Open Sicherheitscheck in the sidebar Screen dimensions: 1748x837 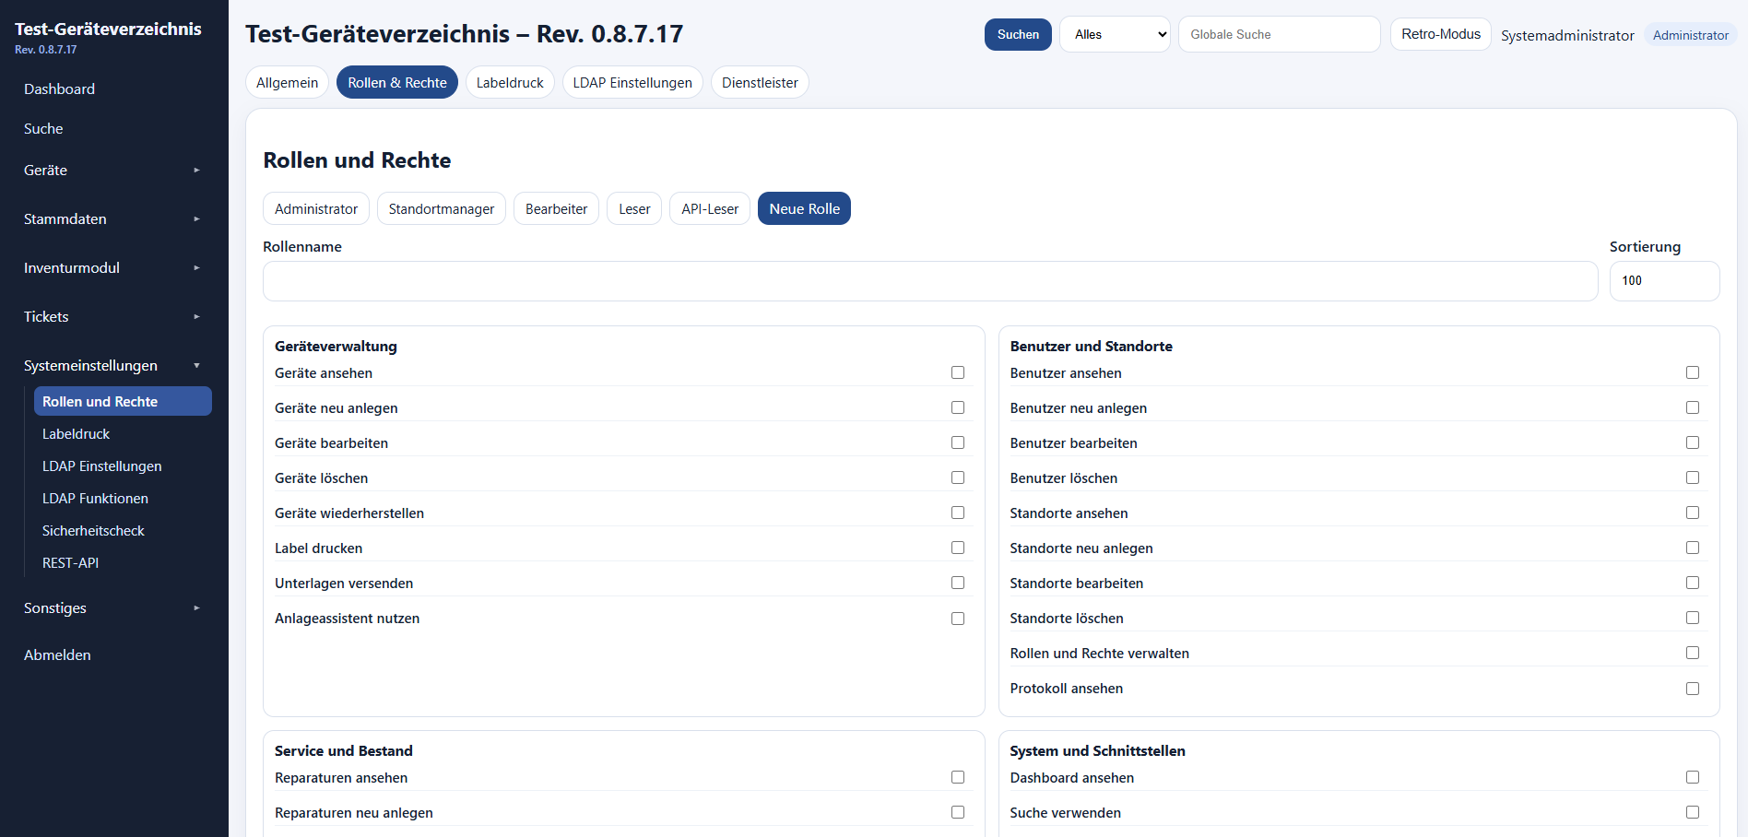pos(93,531)
